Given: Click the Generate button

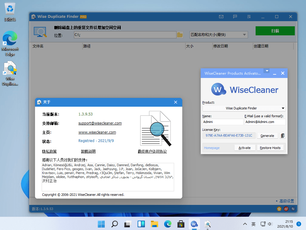Looking at the screenshot, I should [x=267, y=136].
